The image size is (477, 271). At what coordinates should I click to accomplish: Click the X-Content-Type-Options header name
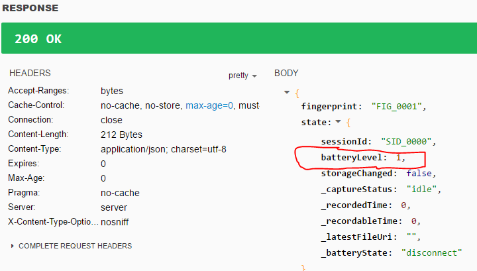pyautogui.click(x=53, y=222)
